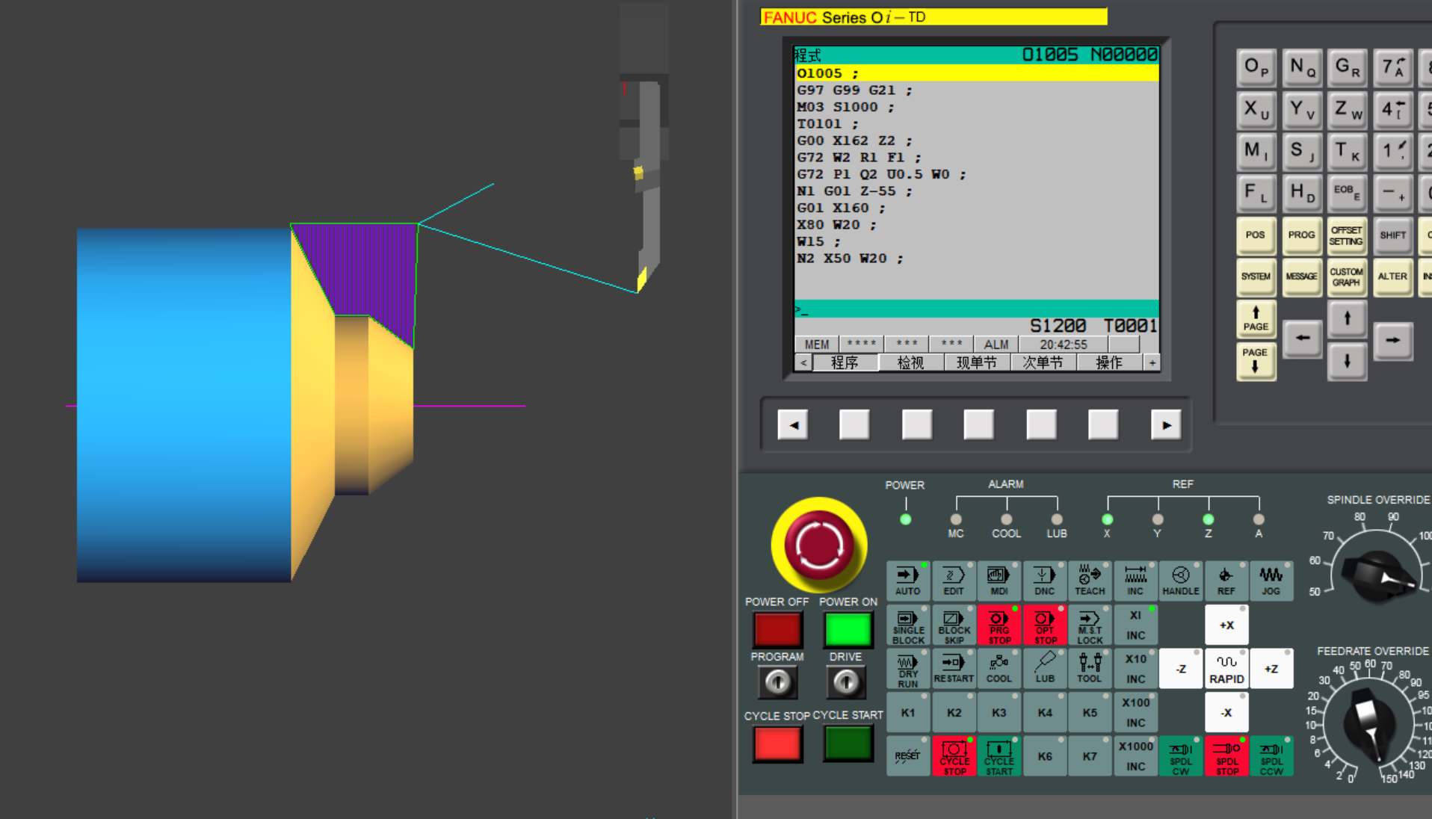The height and width of the screenshot is (819, 1432).
Task: Toggle DRY RUN mode
Action: coord(908,669)
